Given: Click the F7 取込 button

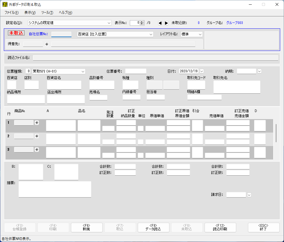Looking at the screenshot, I should [120, 227].
